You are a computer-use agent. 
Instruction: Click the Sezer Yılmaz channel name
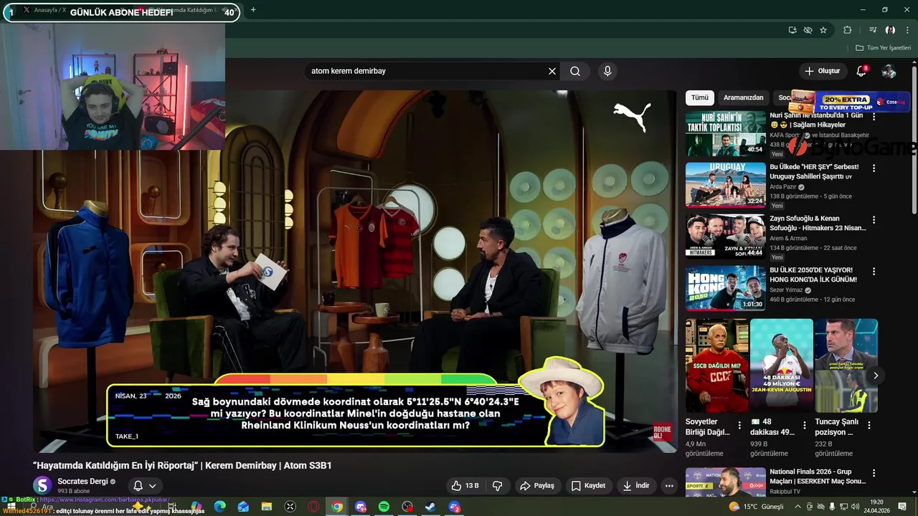786,290
